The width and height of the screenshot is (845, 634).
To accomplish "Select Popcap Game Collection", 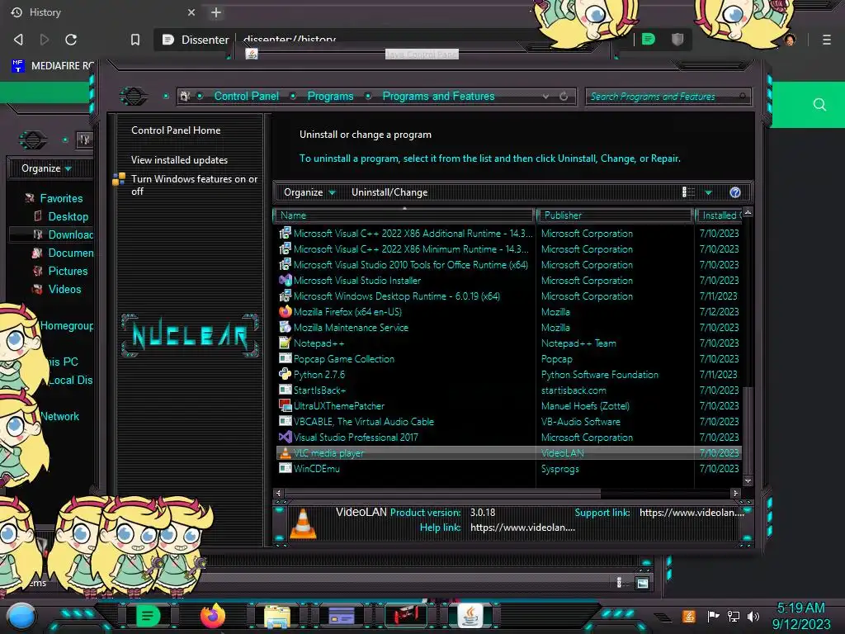I will (x=336, y=358).
